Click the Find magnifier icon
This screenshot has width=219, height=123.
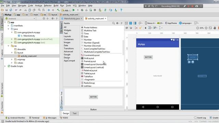39,10
